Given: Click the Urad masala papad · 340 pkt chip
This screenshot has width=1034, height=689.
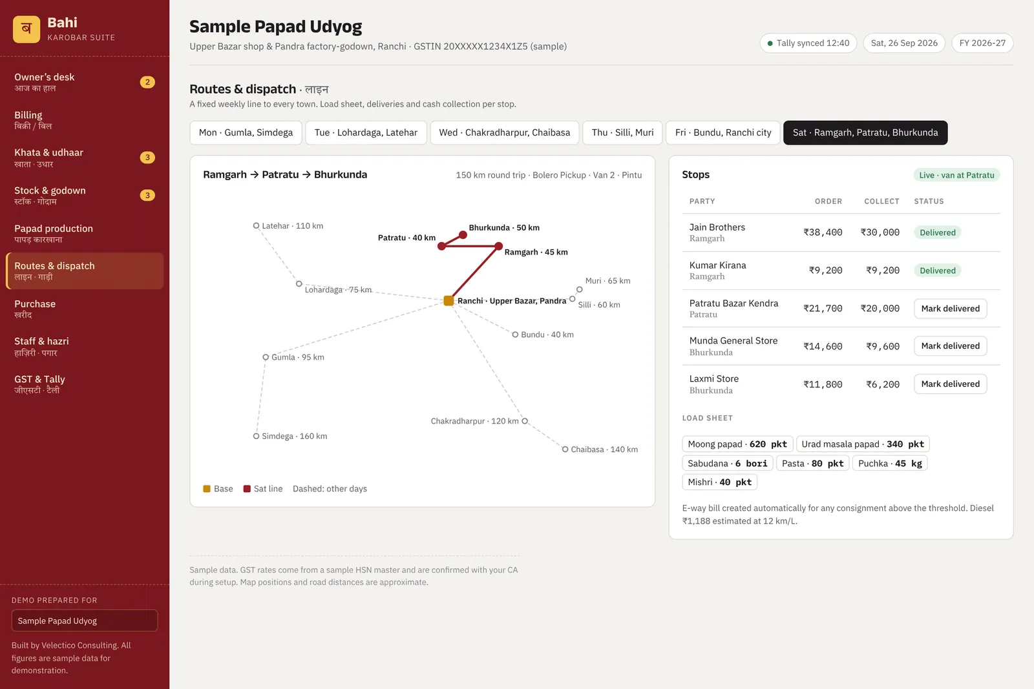Looking at the screenshot, I should pos(863,444).
